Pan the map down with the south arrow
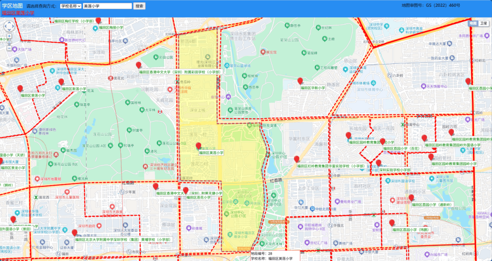 [x=9, y=31]
